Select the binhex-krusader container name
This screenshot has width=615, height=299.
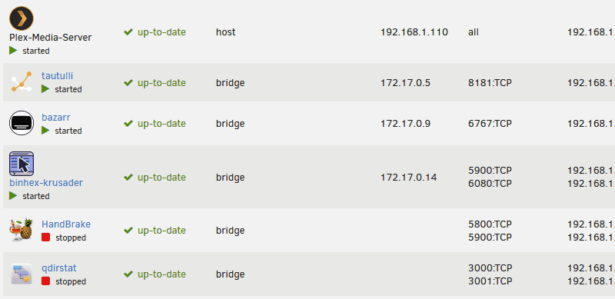tap(46, 182)
